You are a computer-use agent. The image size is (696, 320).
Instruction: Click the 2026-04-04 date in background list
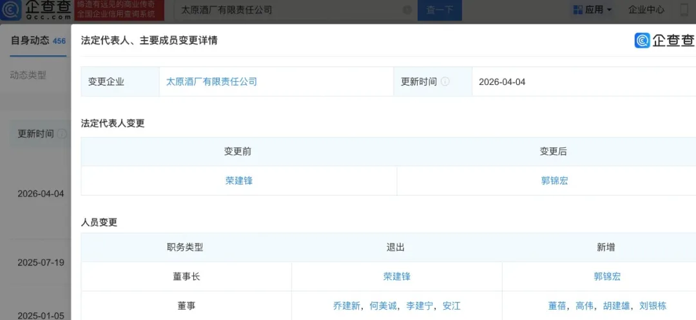click(41, 194)
